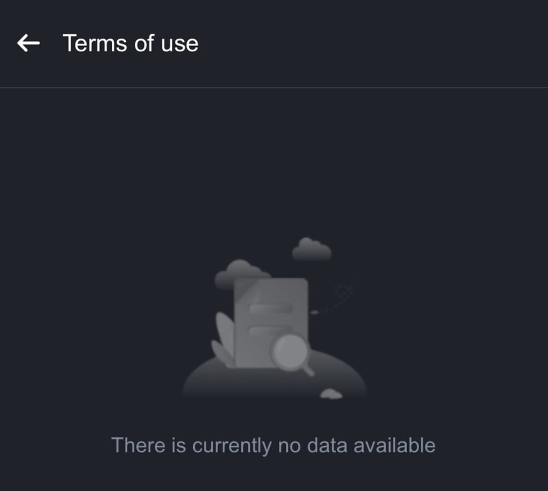
Task: Select the upper right cloud graphic
Action: pos(311,249)
